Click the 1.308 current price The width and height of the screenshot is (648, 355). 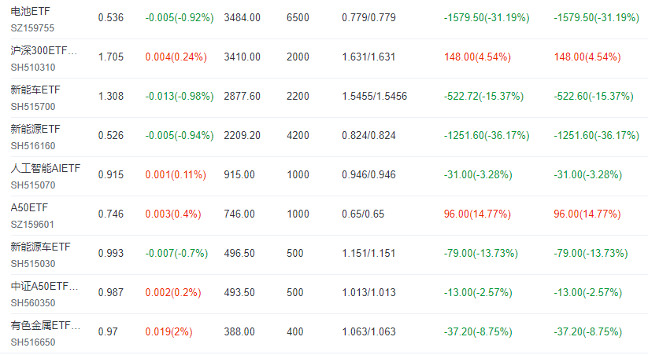(111, 96)
